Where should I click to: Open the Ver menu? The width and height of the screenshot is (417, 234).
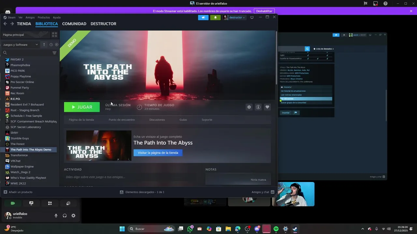[x=21, y=18]
